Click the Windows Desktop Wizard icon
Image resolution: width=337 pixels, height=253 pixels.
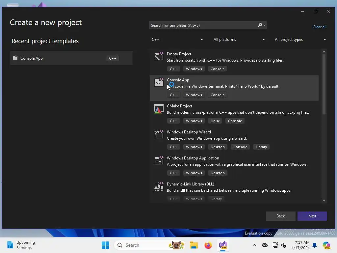click(x=159, y=134)
